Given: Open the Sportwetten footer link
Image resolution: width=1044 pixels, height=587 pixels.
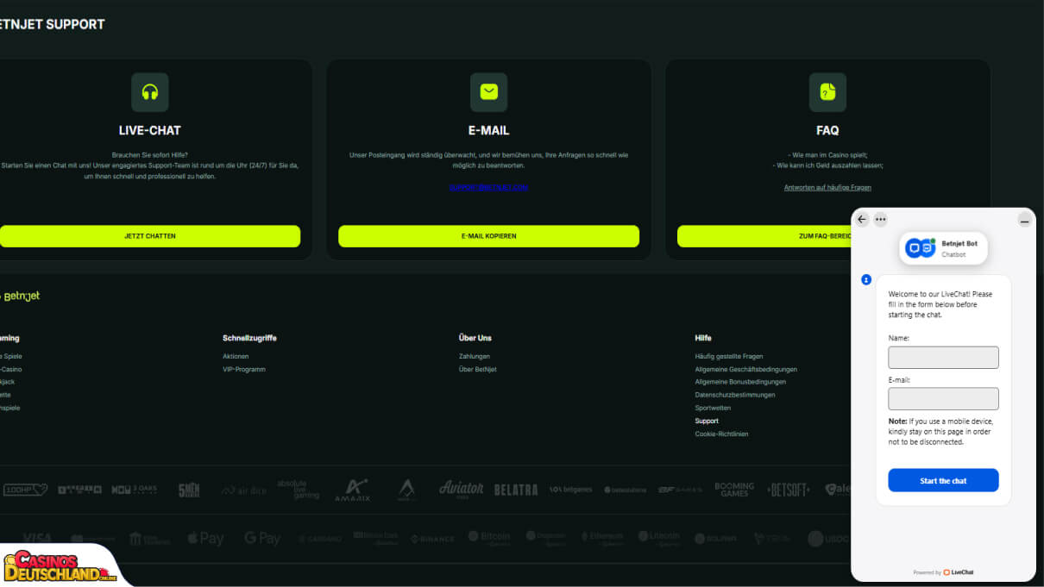Looking at the screenshot, I should coord(713,408).
